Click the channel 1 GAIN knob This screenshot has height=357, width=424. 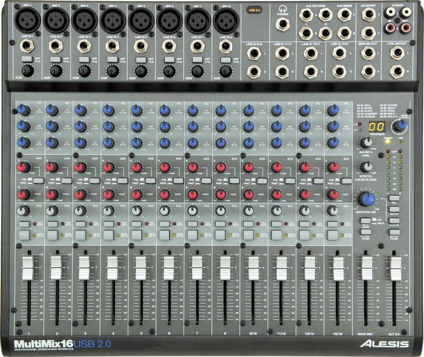[x=28, y=71]
